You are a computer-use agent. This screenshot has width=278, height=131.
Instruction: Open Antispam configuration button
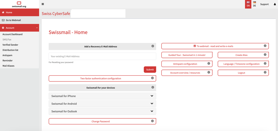point(187,64)
